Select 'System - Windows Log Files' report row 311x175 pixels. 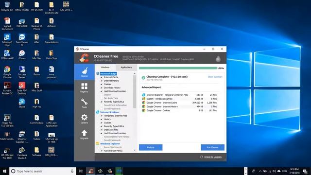point(179,99)
